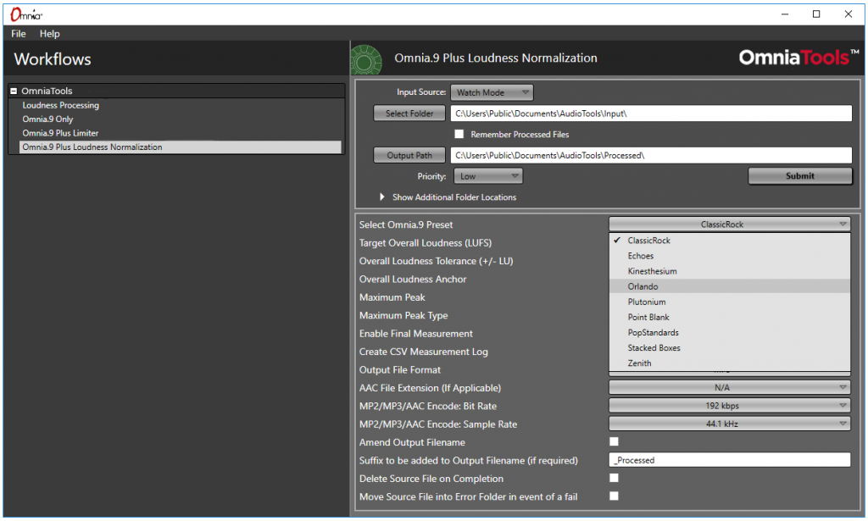Image resolution: width=868 pixels, height=521 pixels.
Task: Click the green Omnia.9 workflow icon
Action: pos(366,58)
